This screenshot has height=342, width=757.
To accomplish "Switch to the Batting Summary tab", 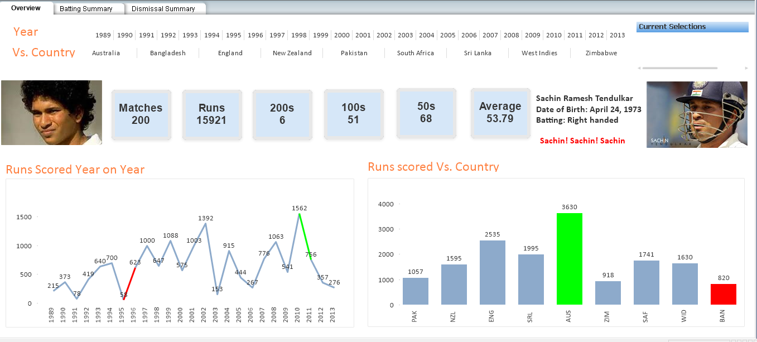I will [x=86, y=9].
